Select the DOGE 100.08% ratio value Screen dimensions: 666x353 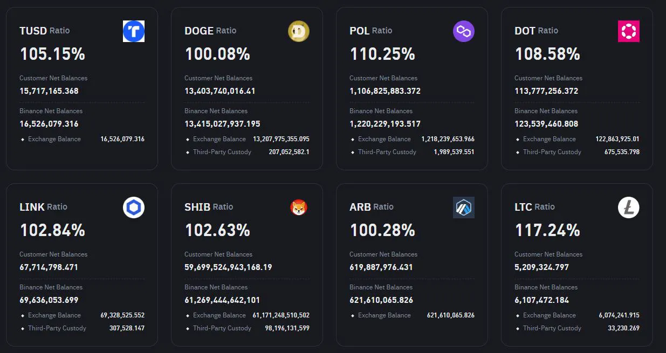coord(217,54)
